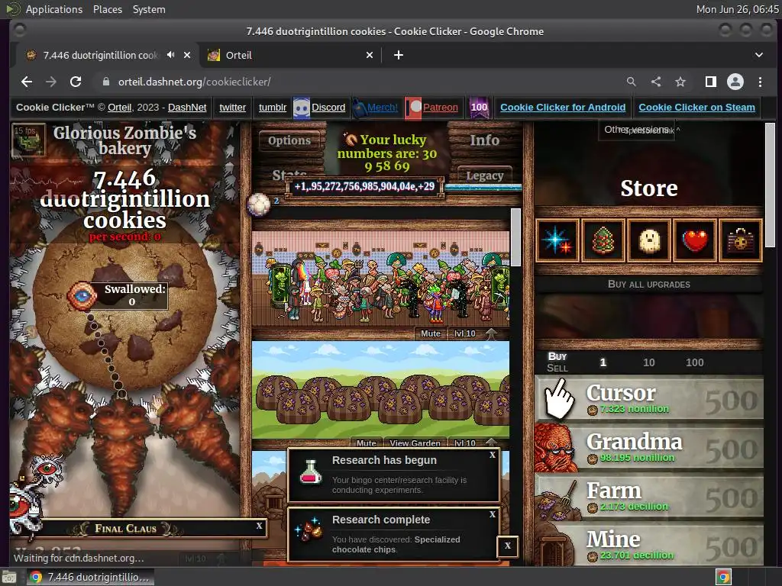Mute the Farm building row

[x=366, y=443]
